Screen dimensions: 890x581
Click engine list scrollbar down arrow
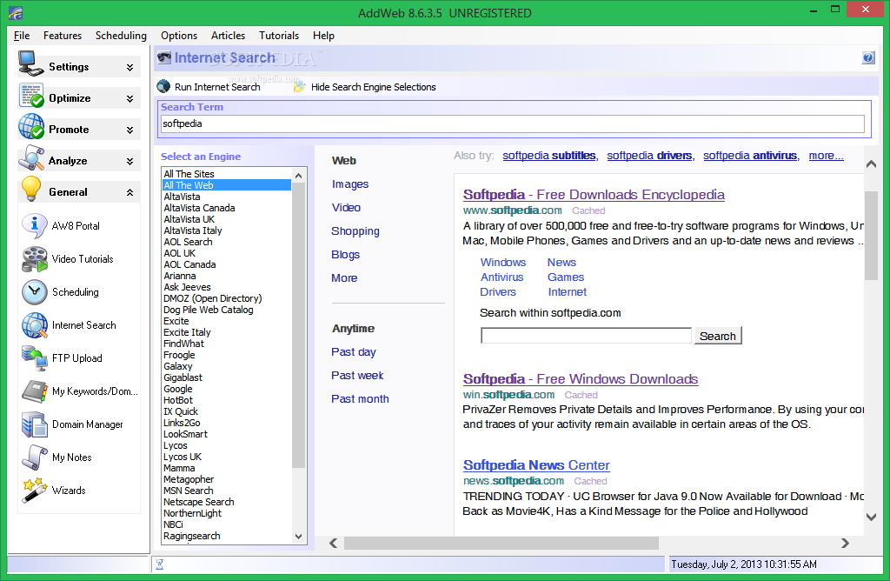click(299, 536)
